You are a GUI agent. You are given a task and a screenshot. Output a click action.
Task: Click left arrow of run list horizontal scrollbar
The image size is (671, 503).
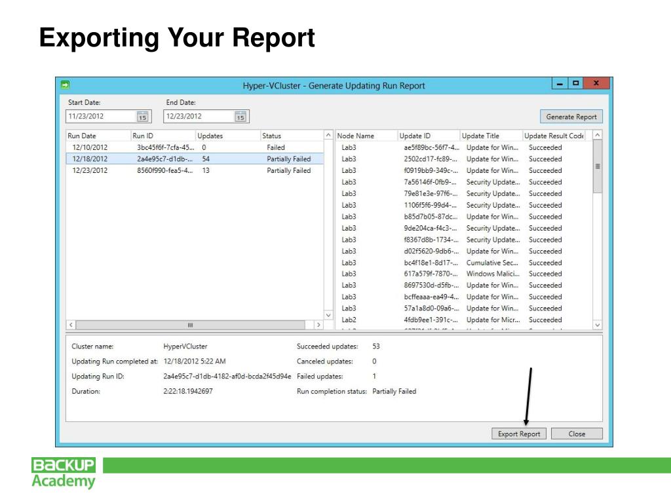point(71,325)
